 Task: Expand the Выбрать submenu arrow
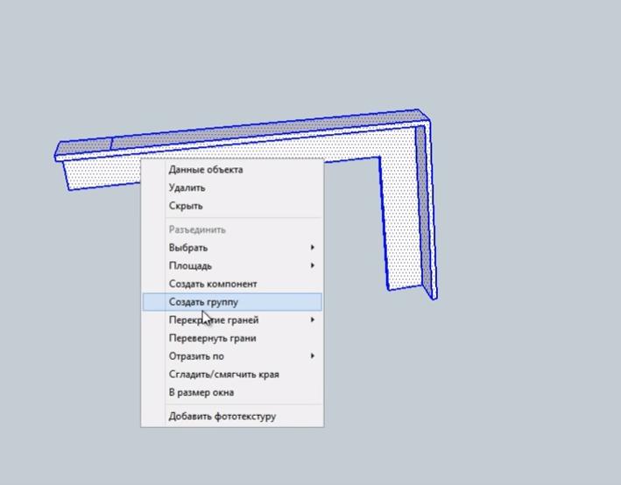pos(313,248)
